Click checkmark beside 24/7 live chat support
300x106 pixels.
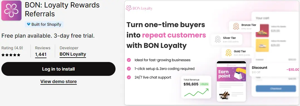point(129,77)
